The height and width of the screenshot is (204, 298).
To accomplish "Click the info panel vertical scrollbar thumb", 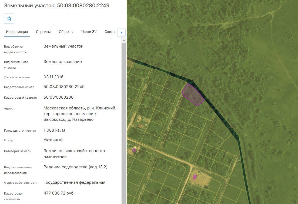I will click(124, 123).
